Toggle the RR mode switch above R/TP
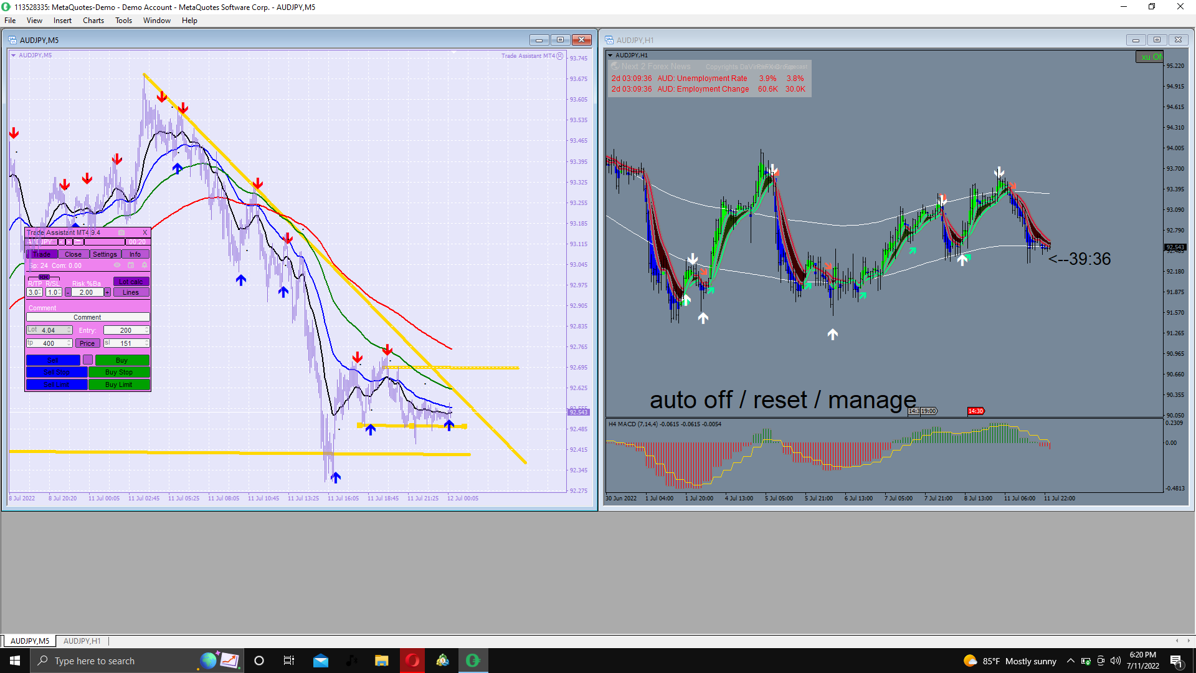This screenshot has width=1196, height=673. [44, 277]
